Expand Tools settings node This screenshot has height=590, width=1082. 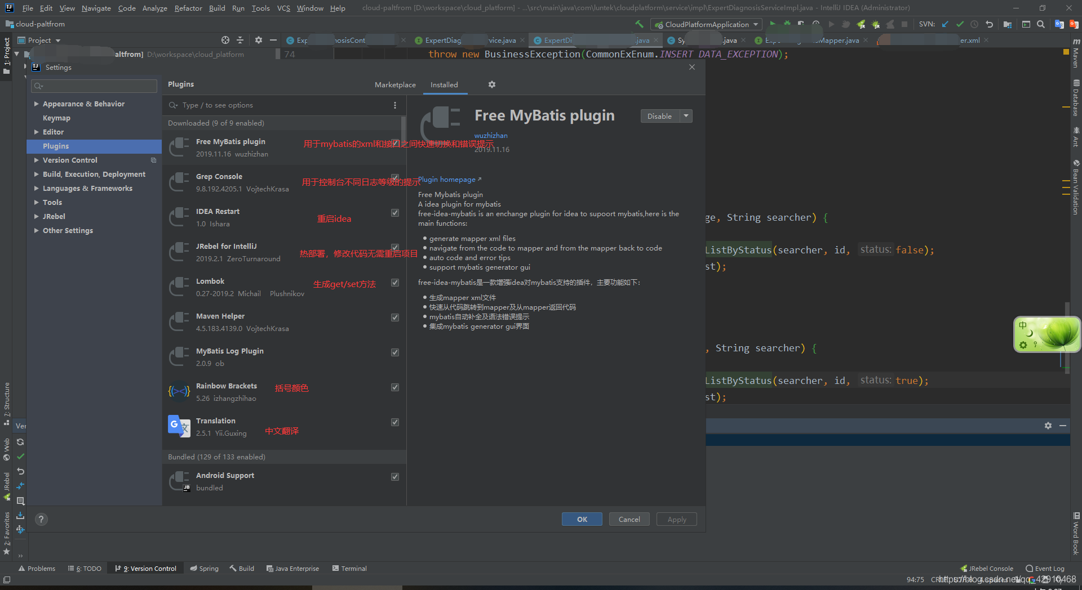coord(36,203)
